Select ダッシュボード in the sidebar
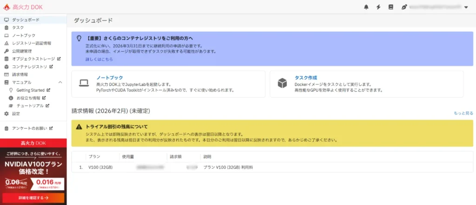Image resolution: width=476 pixels, height=205 pixels. pos(33,19)
